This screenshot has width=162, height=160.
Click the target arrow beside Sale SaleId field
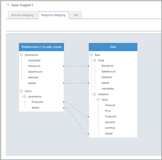pyautogui.click(x=89, y=83)
